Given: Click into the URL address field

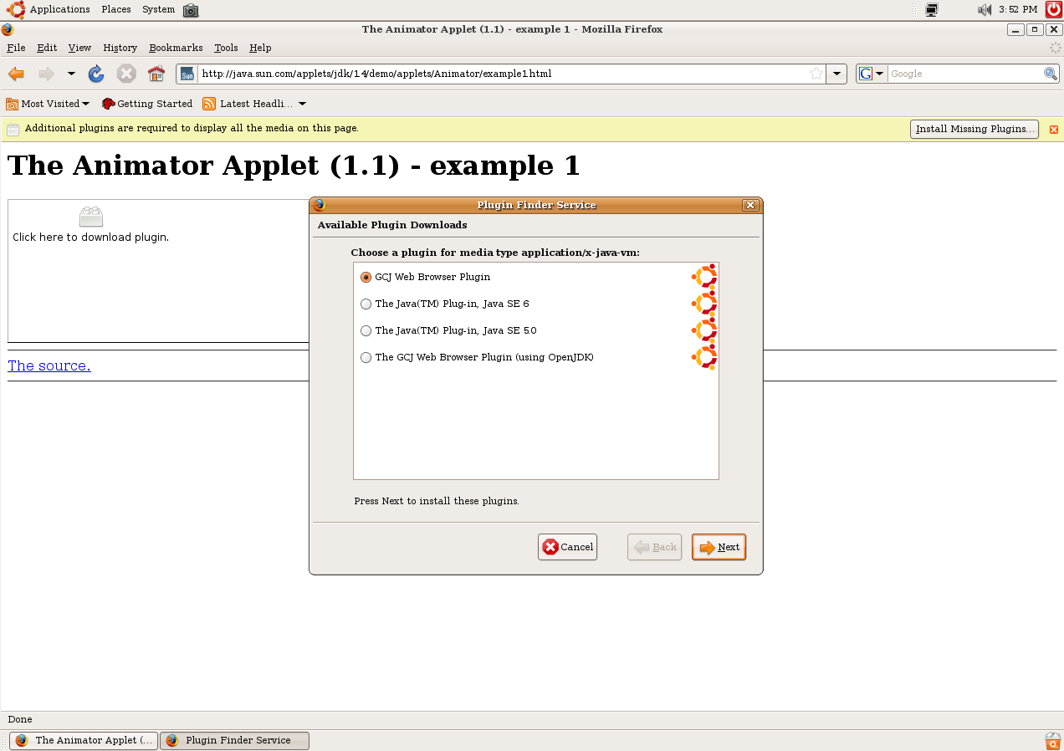Looking at the screenshot, I should click(x=500, y=74).
